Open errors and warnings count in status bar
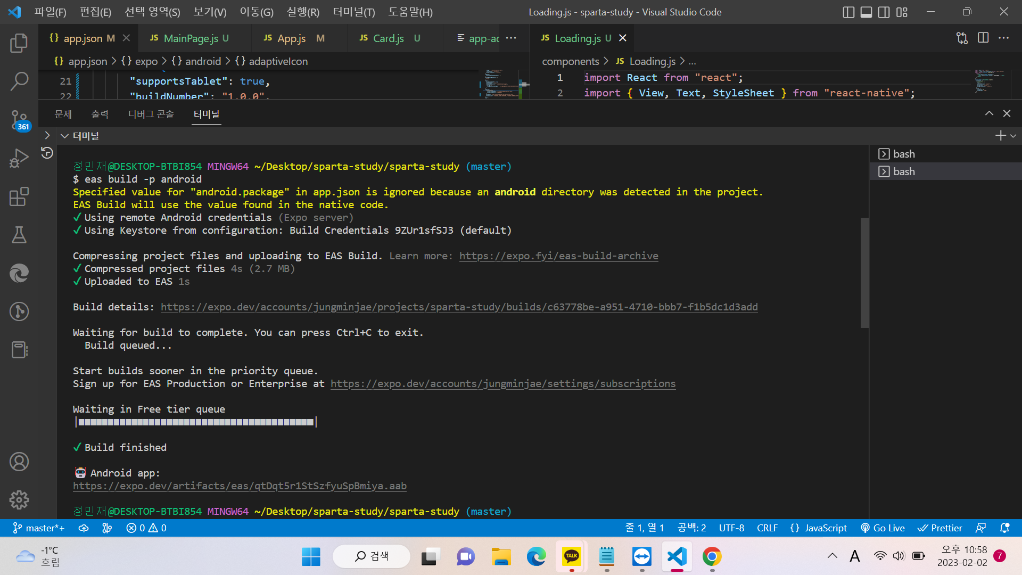Viewport: 1022px width, 575px height. [x=146, y=528]
